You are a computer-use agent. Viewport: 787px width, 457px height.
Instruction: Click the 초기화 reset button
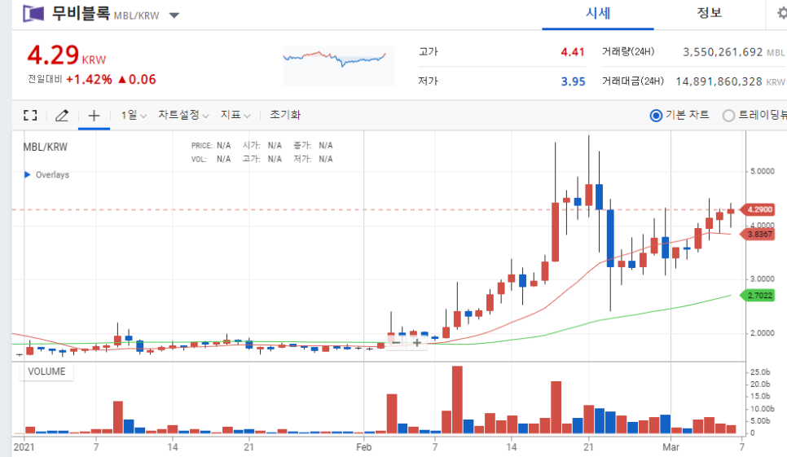(285, 115)
